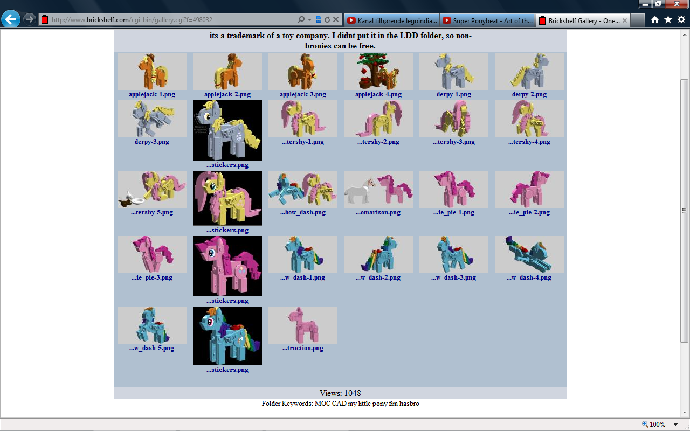690x431 pixels.
Task: Close the Brickshelf Gallery tab
Action: point(625,20)
